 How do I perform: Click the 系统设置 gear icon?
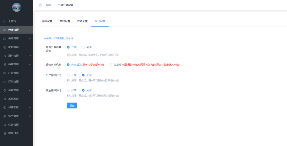(x=5, y=99)
